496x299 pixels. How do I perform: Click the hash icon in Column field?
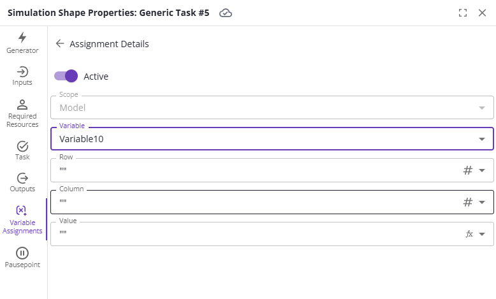click(x=467, y=202)
